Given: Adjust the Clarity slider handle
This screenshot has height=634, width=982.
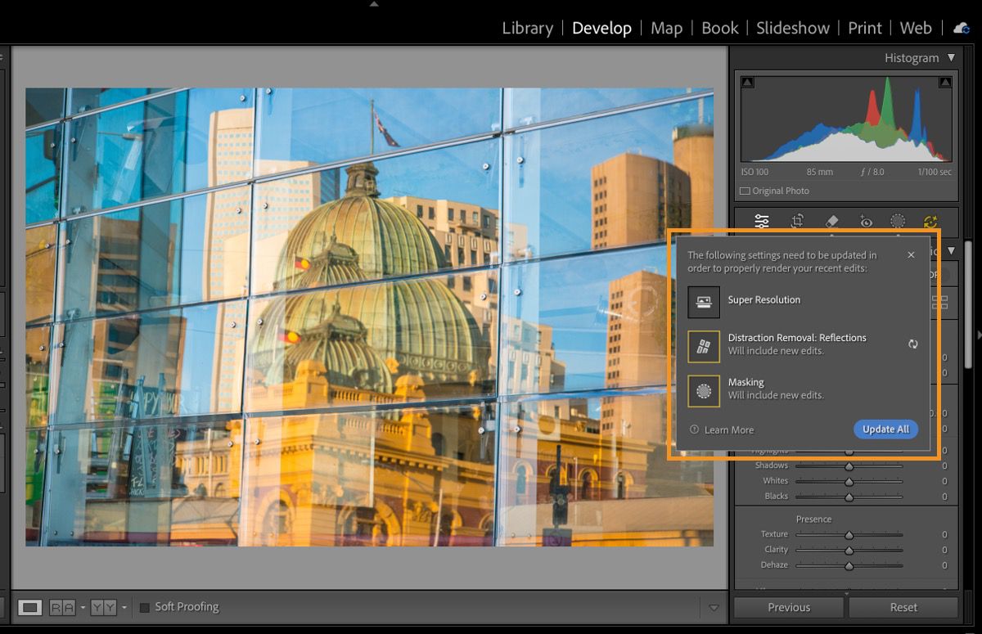Looking at the screenshot, I should point(849,551).
